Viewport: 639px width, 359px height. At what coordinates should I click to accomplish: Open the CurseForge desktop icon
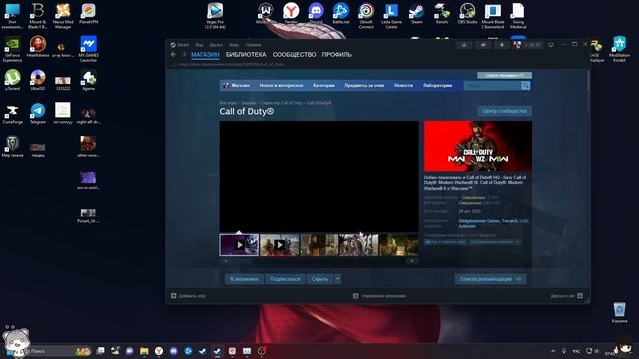tap(12, 113)
